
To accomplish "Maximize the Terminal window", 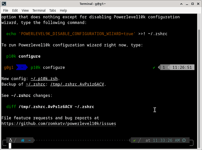I will click(x=192, y=4).
